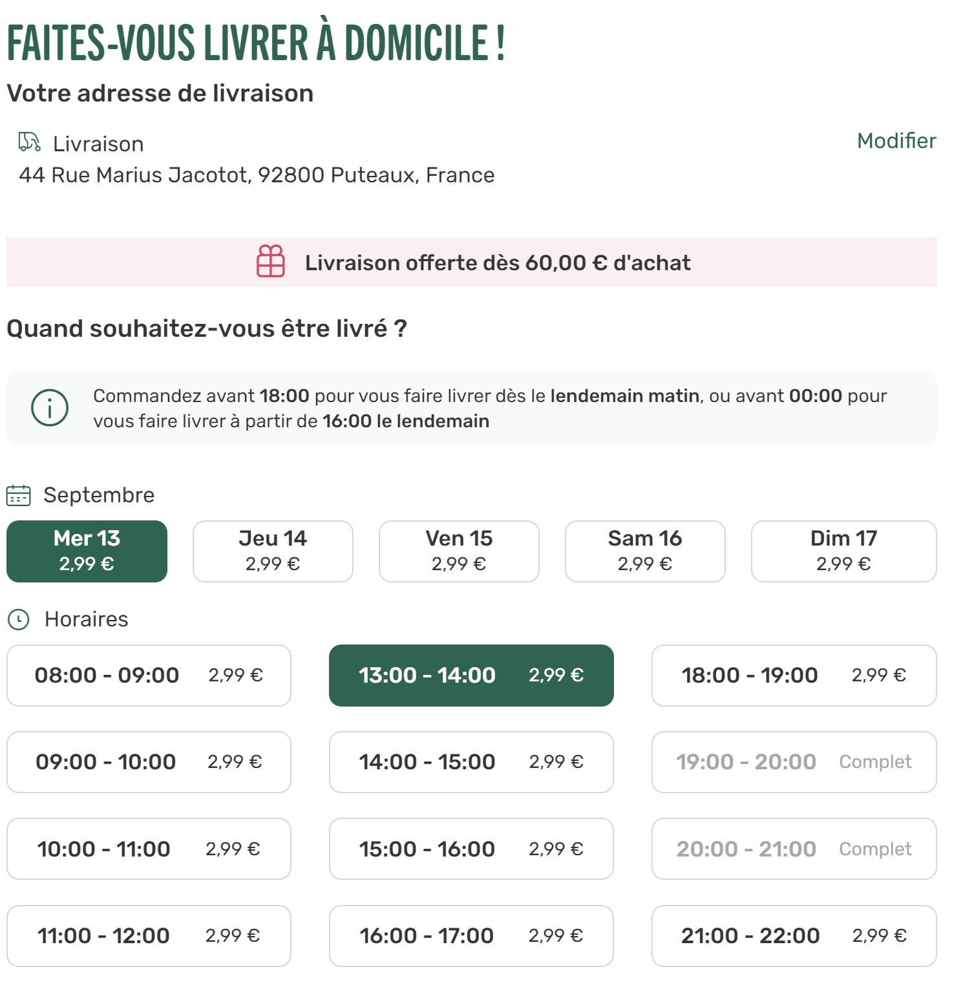
Task: Click the delivery scooter icon
Action: [x=30, y=142]
